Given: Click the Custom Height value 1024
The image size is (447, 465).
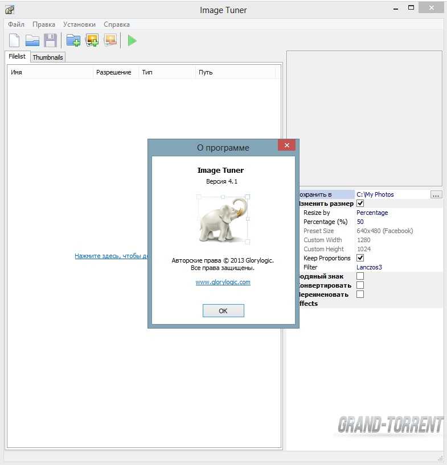Looking at the screenshot, I should (399, 249).
